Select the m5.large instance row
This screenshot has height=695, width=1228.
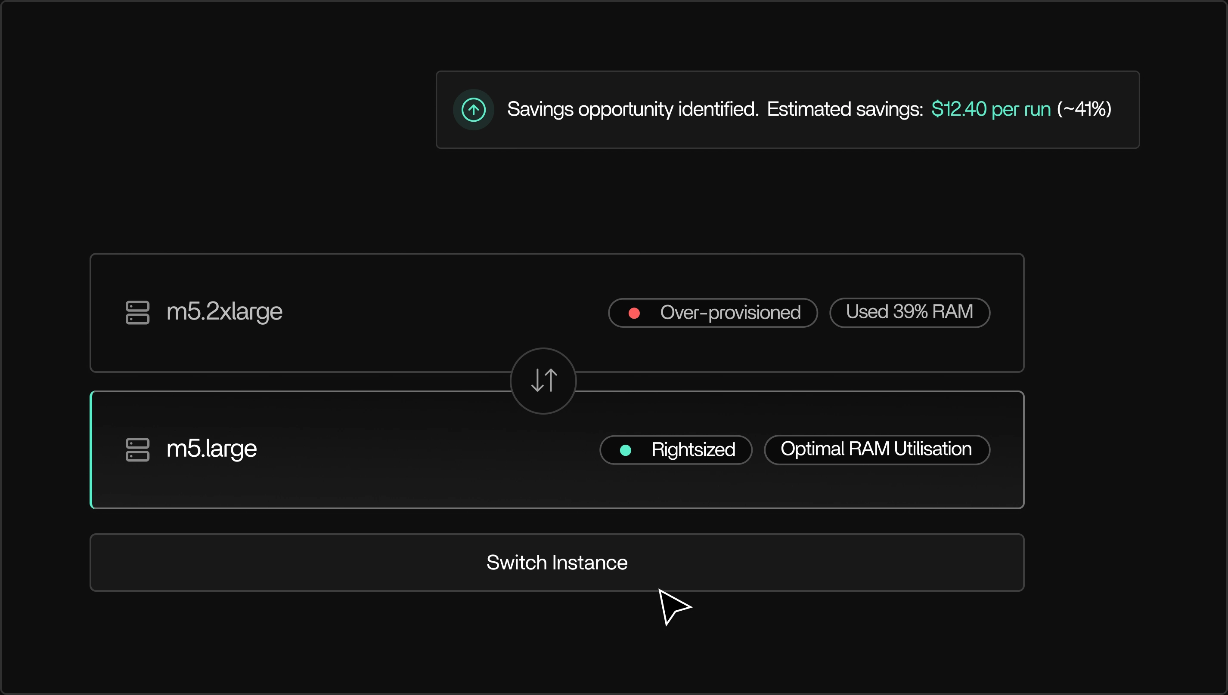coord(382,449)
